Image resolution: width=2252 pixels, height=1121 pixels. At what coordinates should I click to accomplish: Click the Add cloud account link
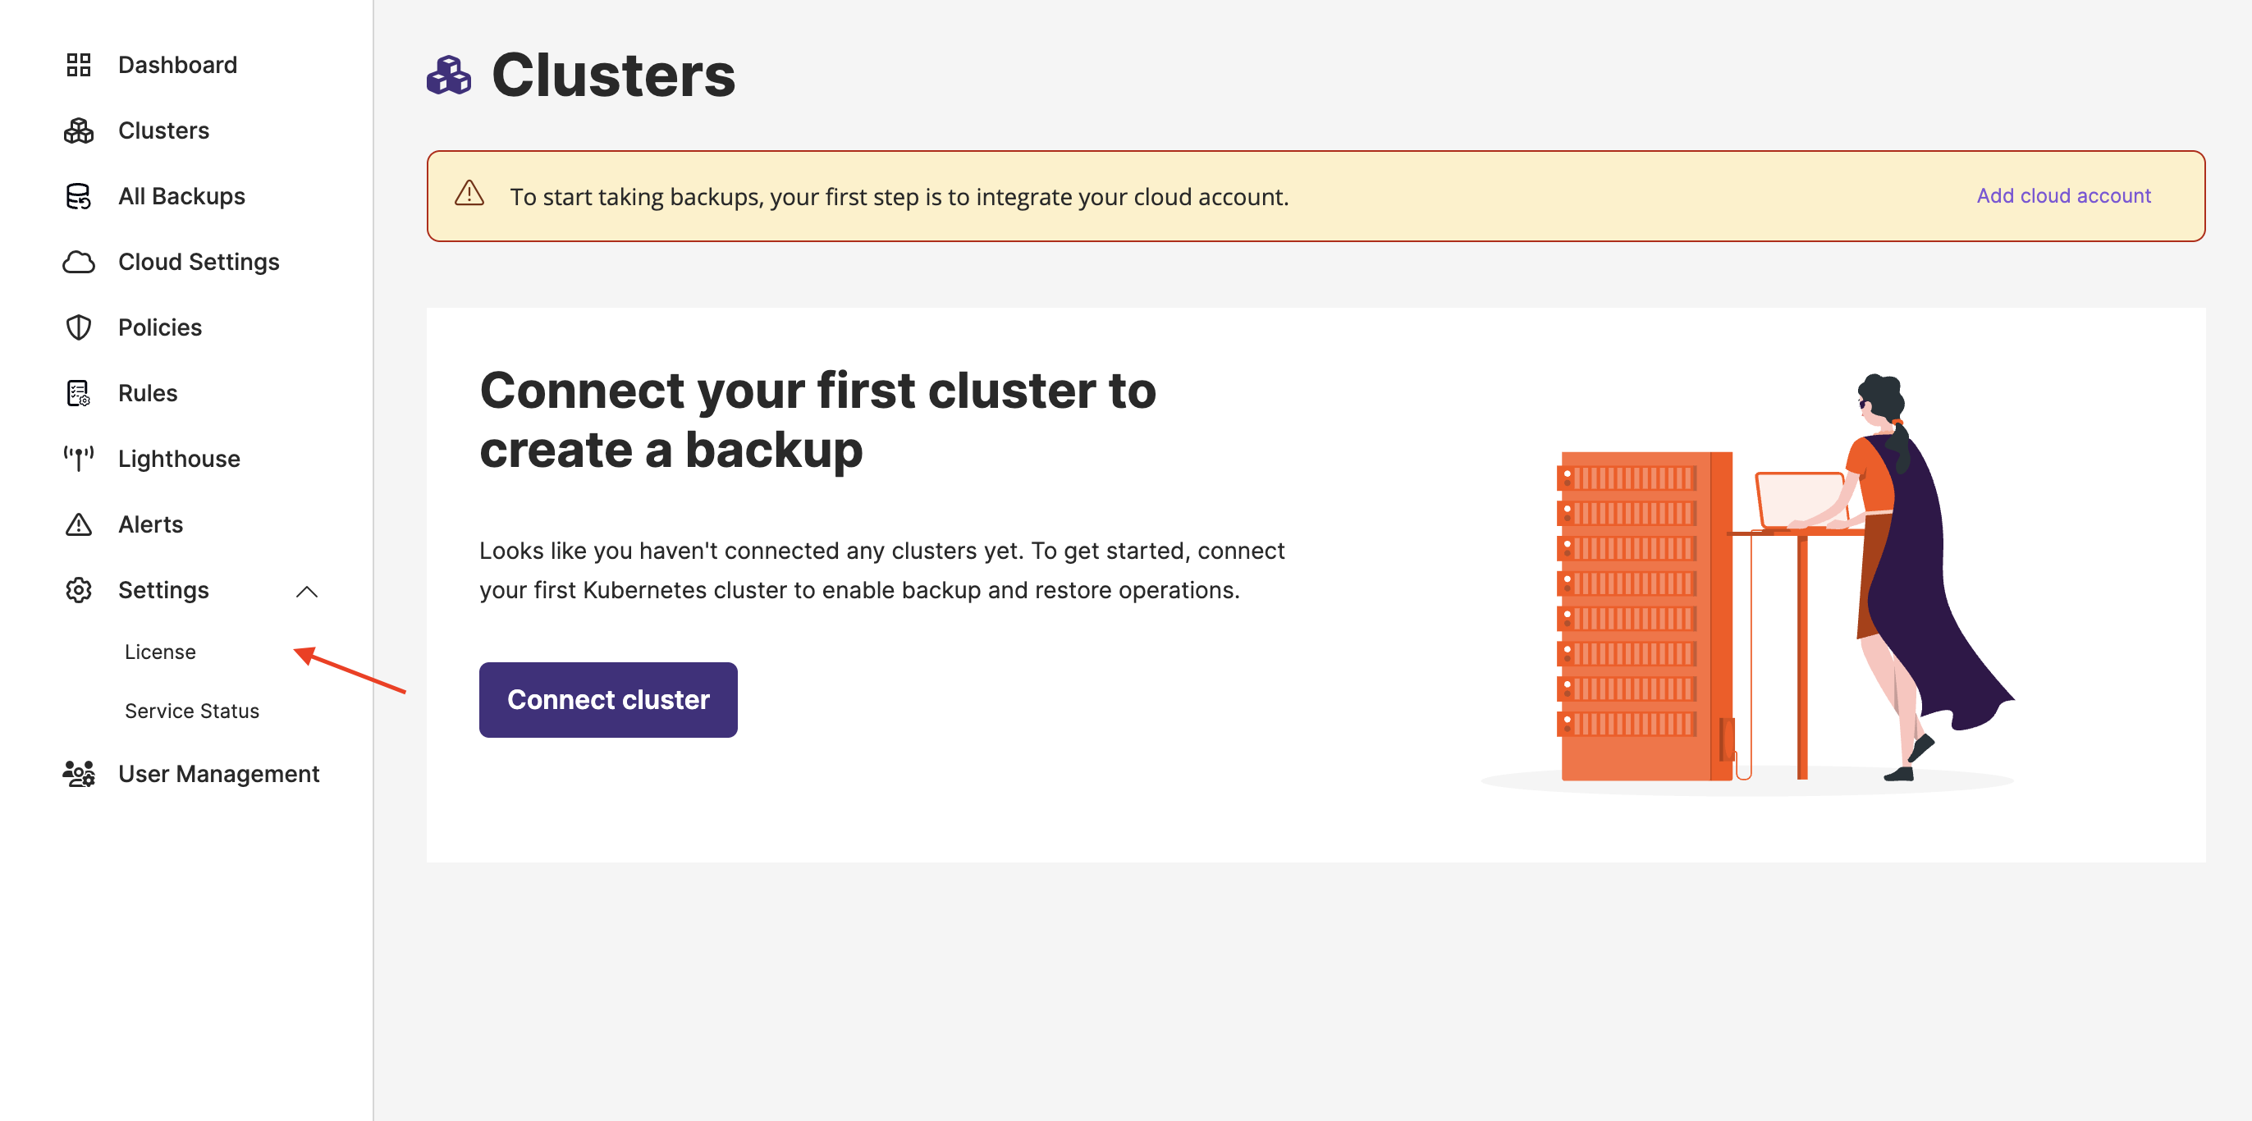click(2063, 196)
